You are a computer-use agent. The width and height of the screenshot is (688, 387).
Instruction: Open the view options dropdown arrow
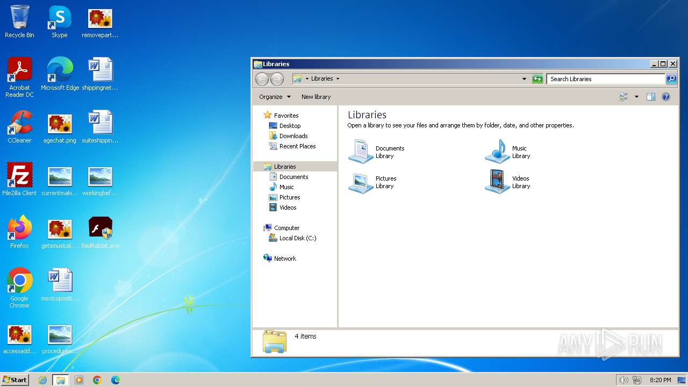tap(636, 97)
